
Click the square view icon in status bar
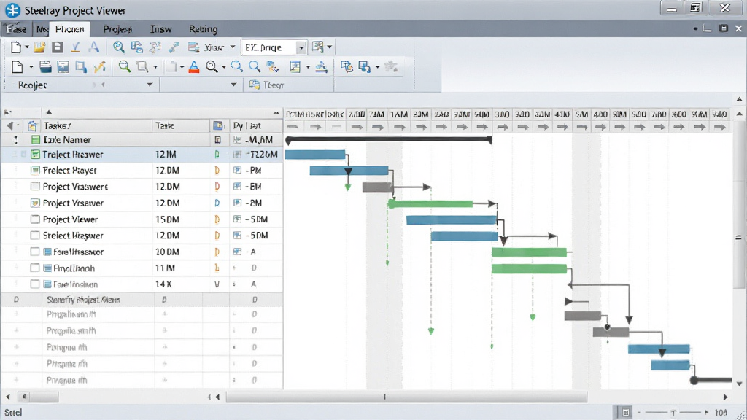point(626,413)
